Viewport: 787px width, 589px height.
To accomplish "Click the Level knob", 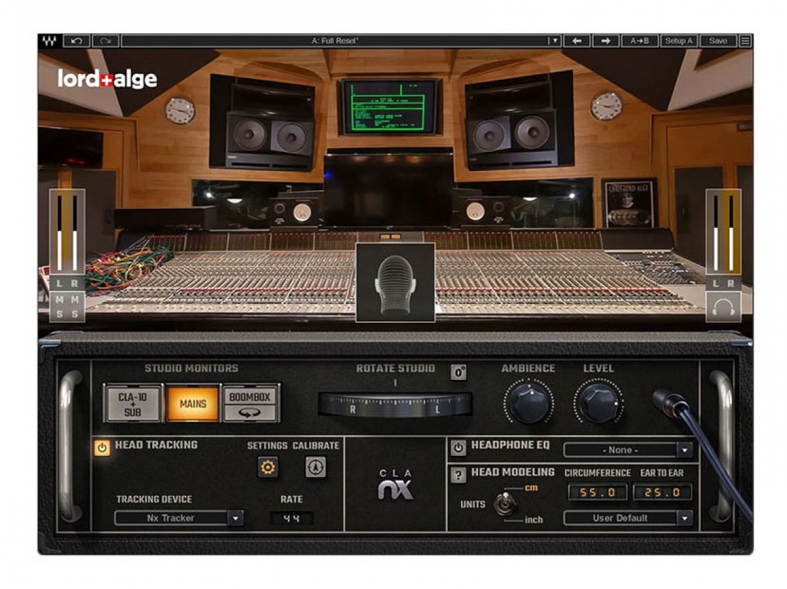I will 599,403.
